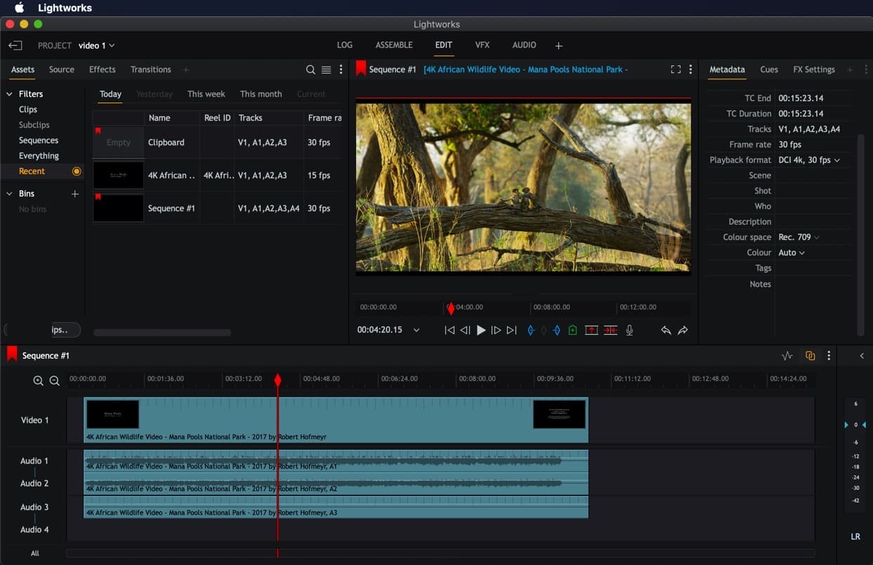Zoom in on the timeline
Screen dimensions: 873x565
(38, 380)
